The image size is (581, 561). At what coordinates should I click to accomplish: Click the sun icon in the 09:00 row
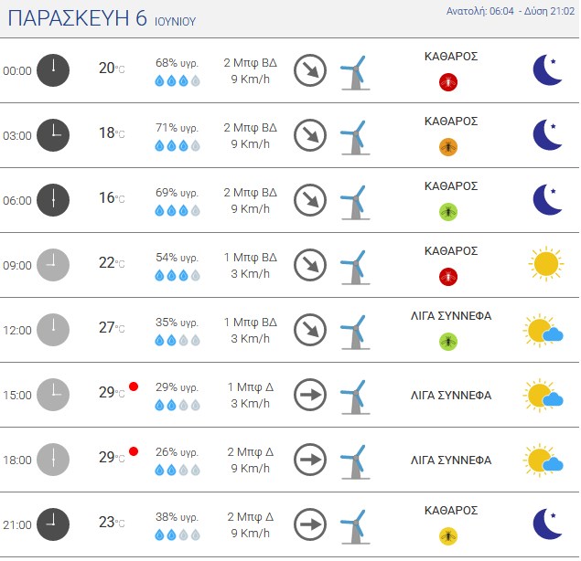click(x=546, y=264)
